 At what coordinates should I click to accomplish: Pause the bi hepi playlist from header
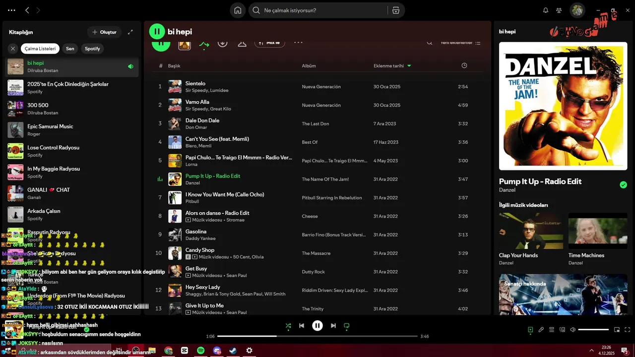pyautogui.click(x=157, y=32)
